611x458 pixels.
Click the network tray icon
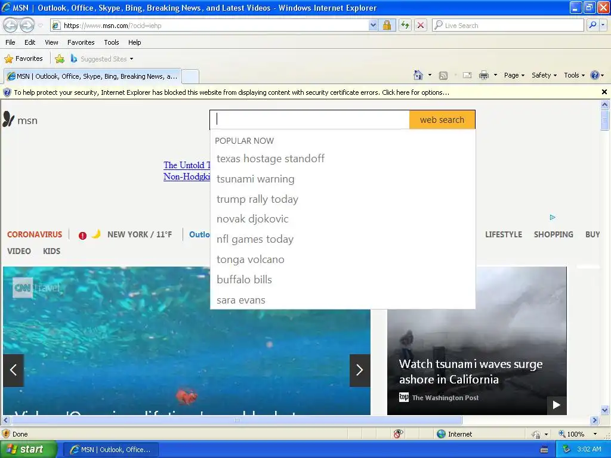pyautogui.click(x=566, y=449)
